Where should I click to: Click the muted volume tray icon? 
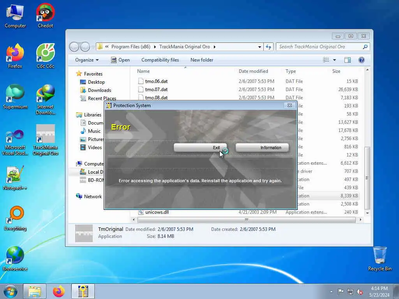[360, 292]
